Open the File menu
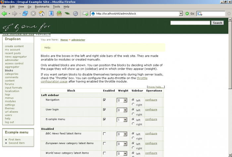232x157 pixels. pyautogui.click(x=4, y=7)
